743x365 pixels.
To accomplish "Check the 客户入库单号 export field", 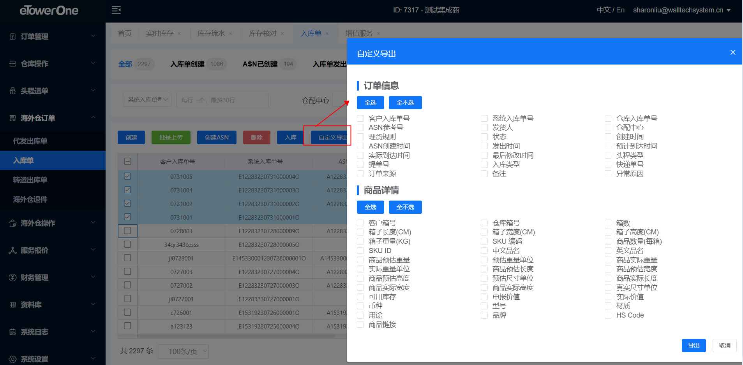I will [x=360, y=118].
